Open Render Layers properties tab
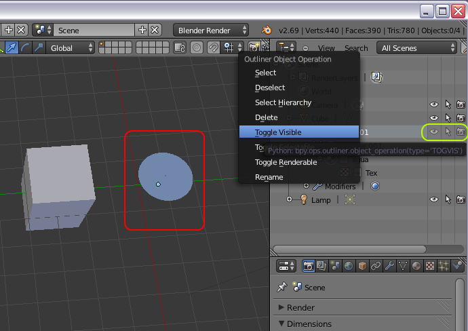 (321, 266)
